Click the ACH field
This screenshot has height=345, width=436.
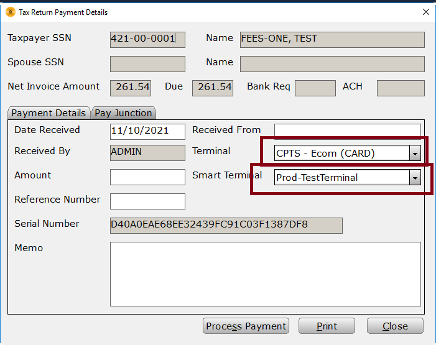click(x=401, y=88)
